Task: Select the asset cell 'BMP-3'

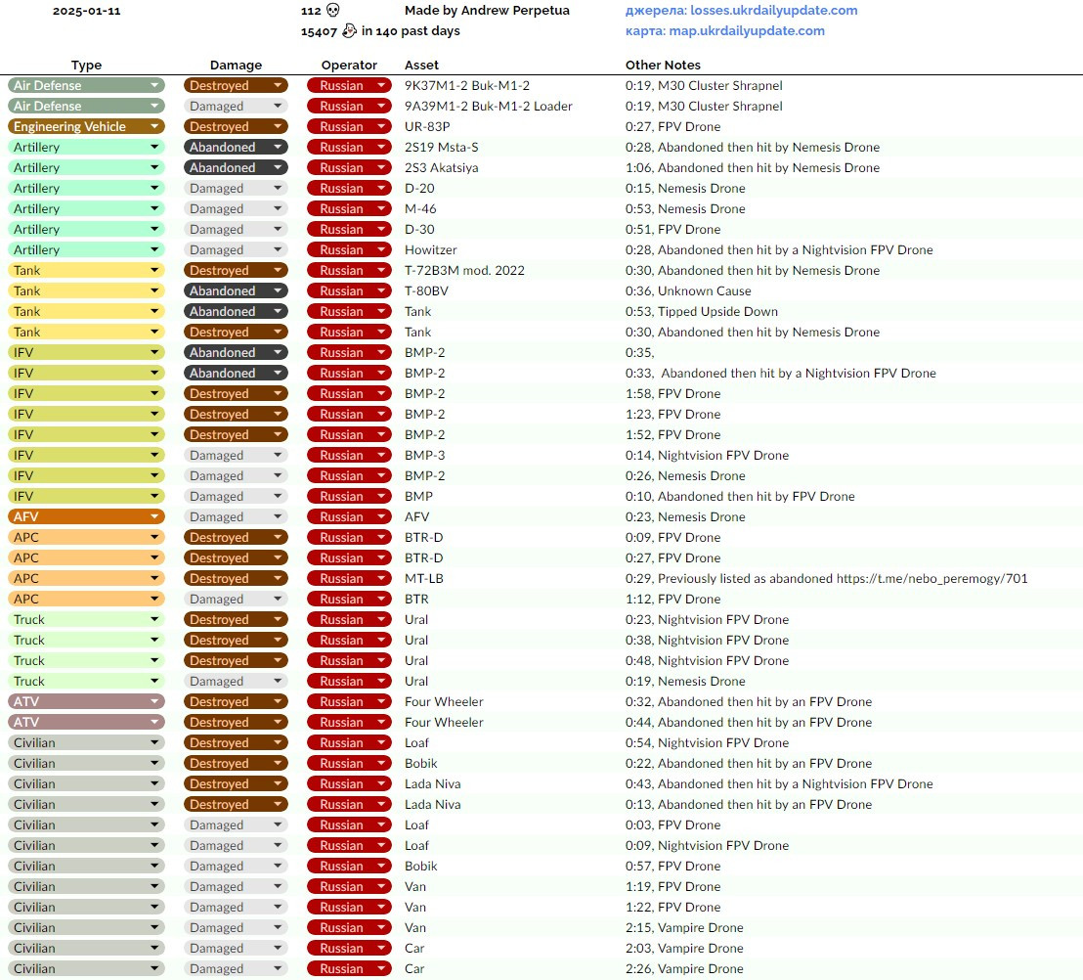Action: [x=425, y=456]
